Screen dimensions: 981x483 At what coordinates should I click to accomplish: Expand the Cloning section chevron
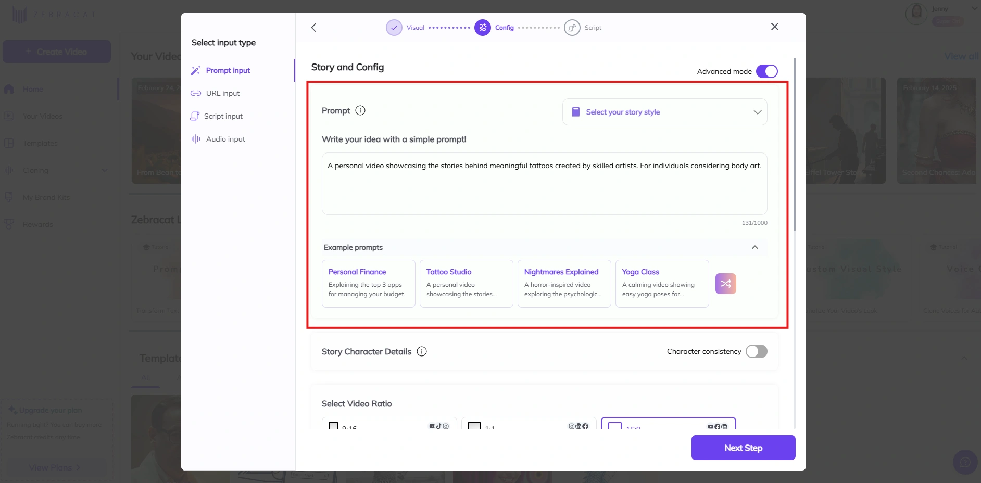coord(104,170)
